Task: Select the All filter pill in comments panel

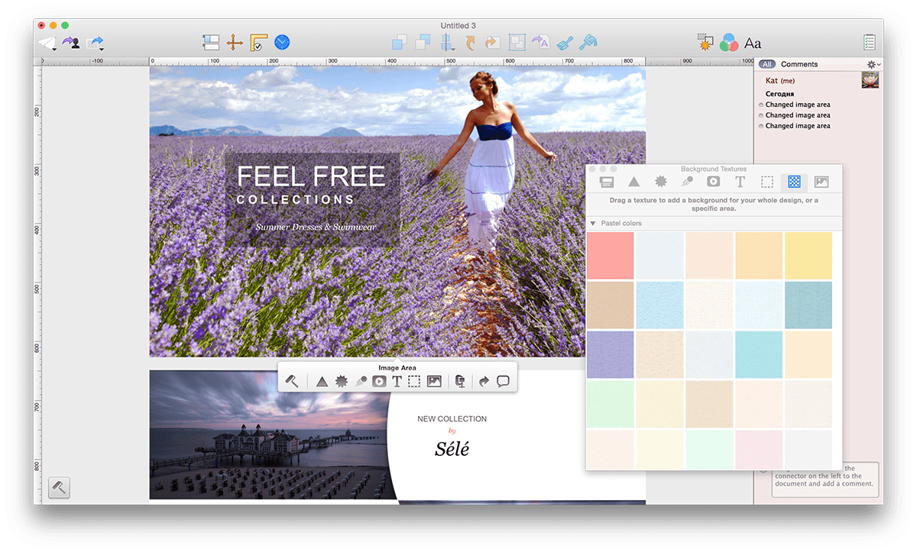Action: (x=767, y=64)
